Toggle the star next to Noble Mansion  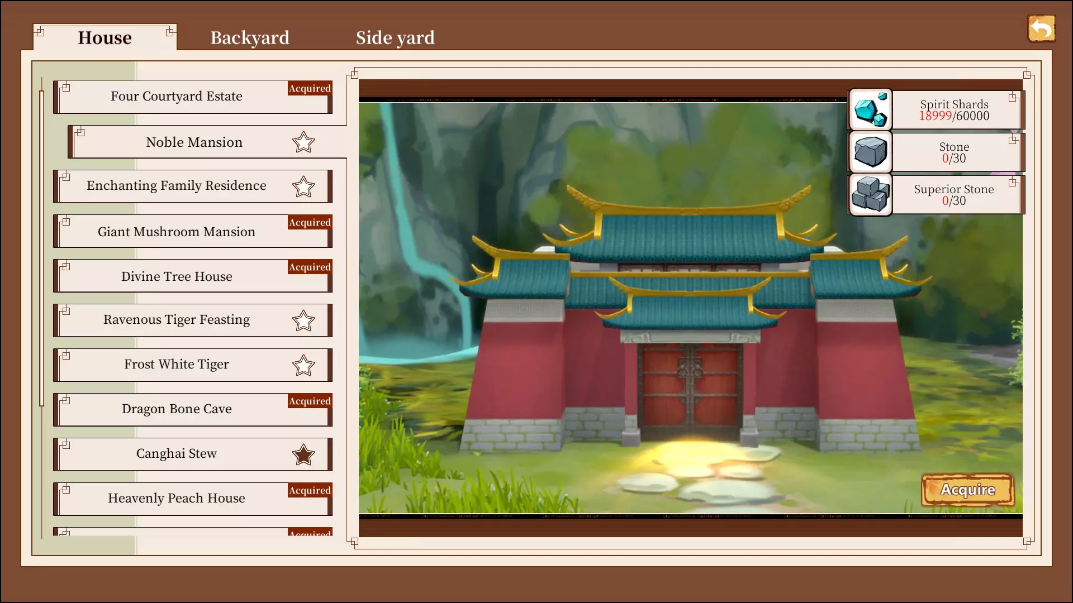tap(303, 142)
